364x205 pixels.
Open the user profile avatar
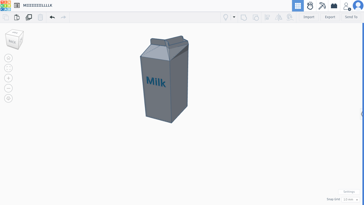point(358,6)
